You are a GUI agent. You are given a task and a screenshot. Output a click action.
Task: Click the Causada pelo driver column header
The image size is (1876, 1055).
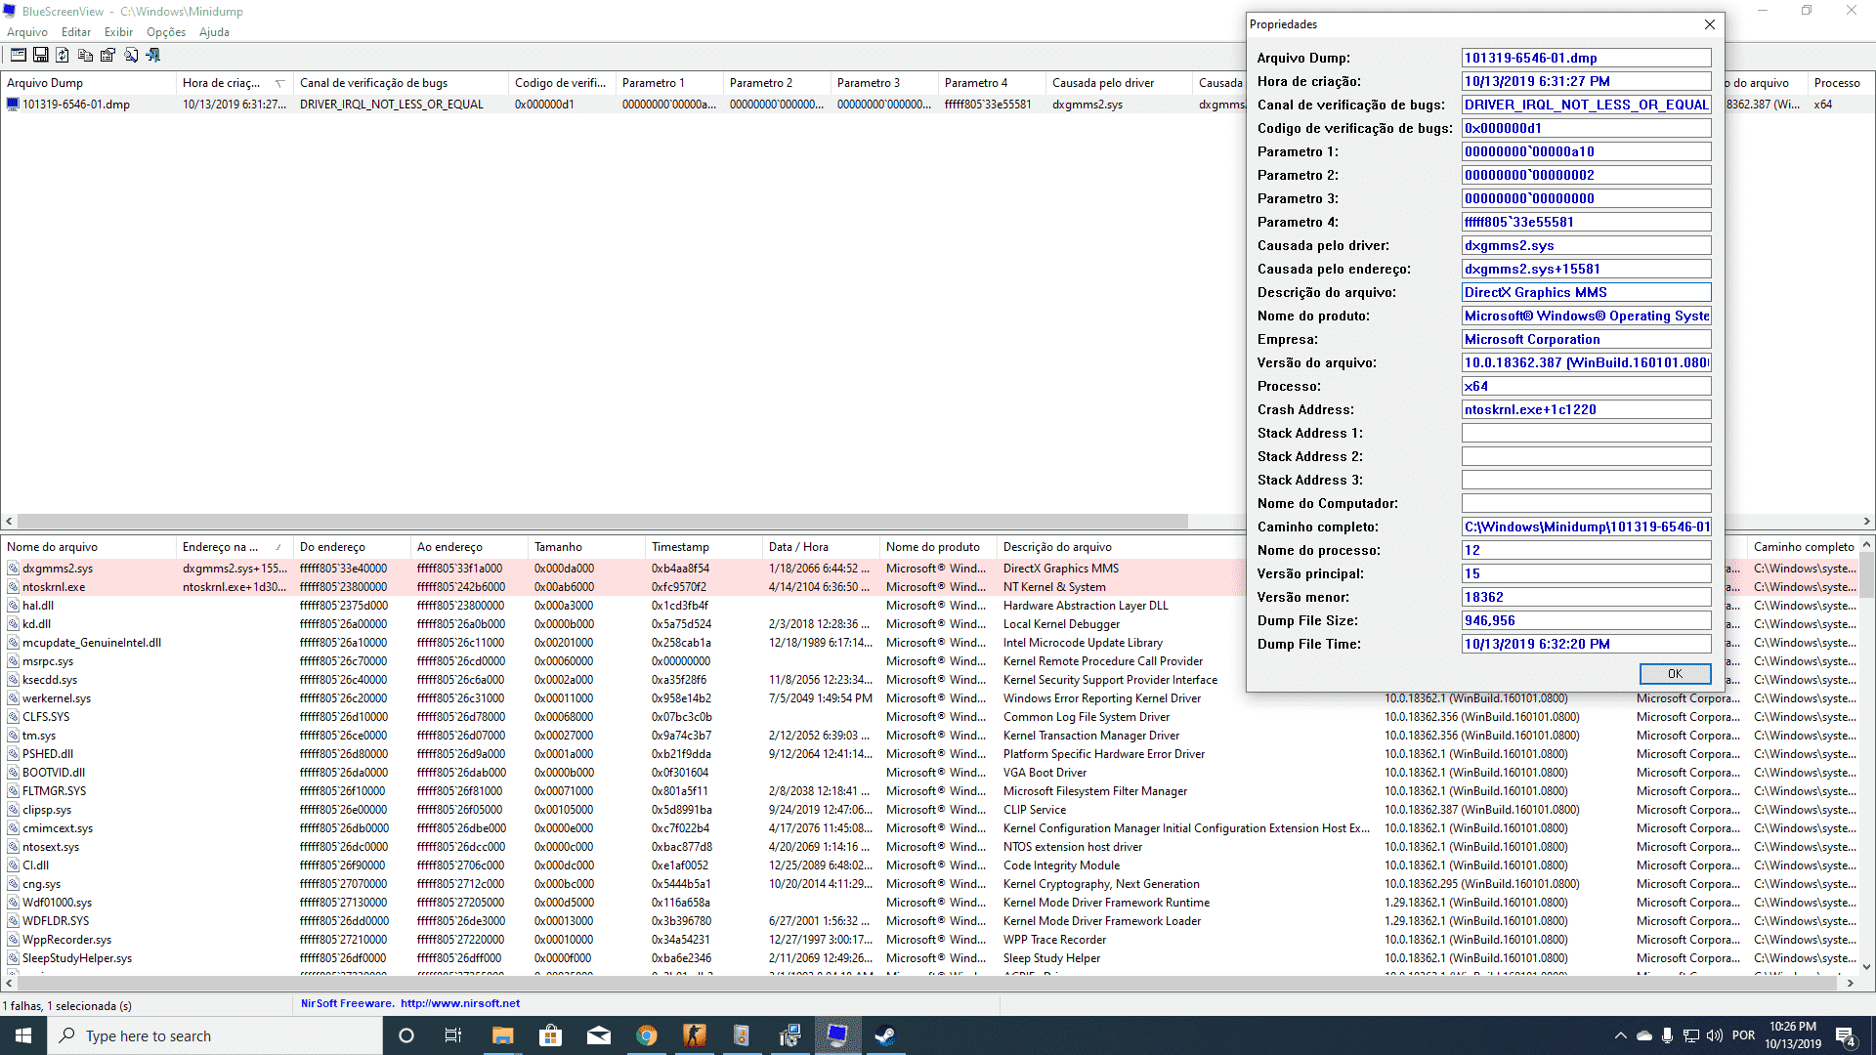(x=1119, y=83)
